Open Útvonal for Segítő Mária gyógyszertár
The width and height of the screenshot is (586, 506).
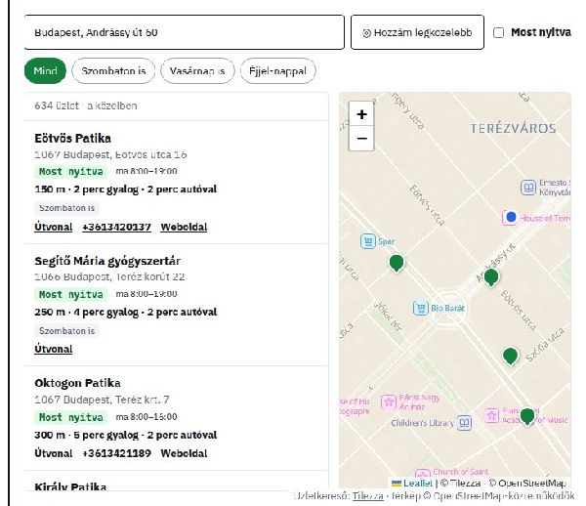click(x=54, y=349)
